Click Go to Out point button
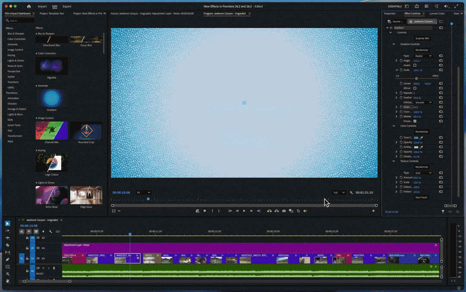 (x=258, y=211)
